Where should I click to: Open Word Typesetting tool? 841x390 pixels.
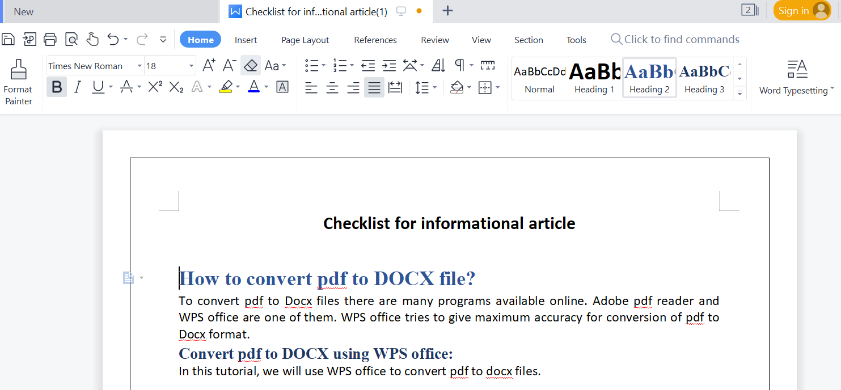point(797,77)
